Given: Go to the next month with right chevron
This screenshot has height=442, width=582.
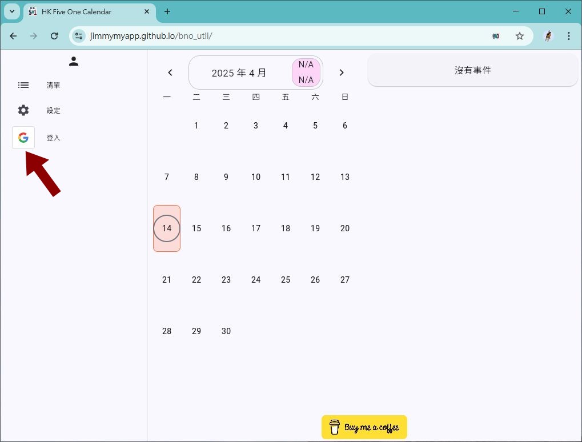Looking at the screenshot, I should tap(342, 73).
